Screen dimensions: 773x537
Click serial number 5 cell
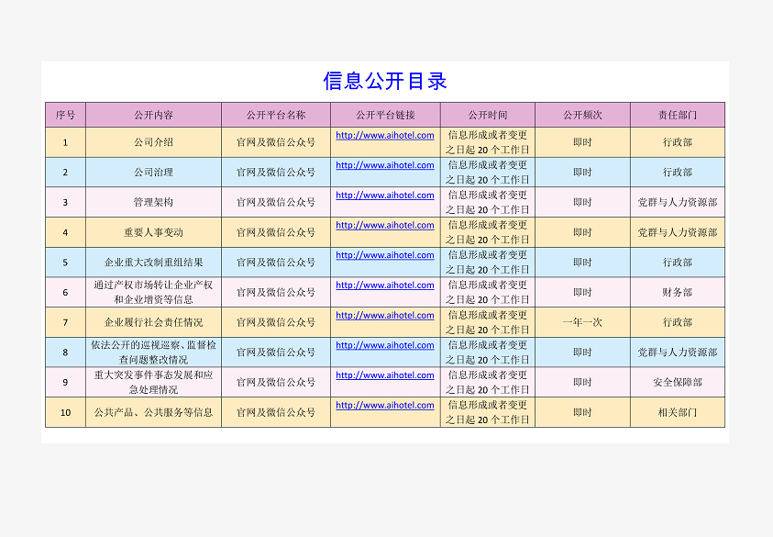click(x=66, y=263)
